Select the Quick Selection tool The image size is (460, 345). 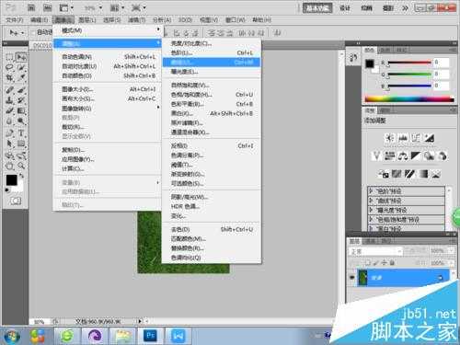(x=21, y=67)
